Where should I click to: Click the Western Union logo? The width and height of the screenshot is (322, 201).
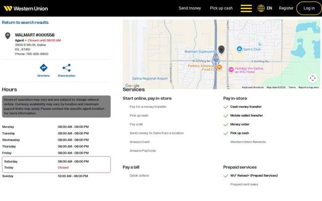[26, 9]
